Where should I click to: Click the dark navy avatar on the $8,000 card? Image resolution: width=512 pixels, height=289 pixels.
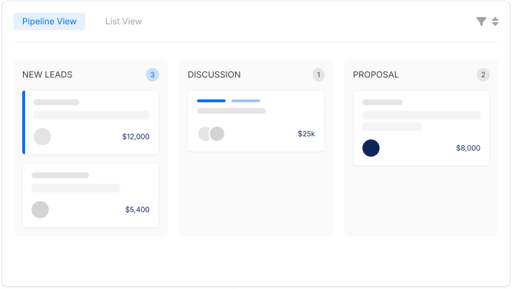point(371,148)
